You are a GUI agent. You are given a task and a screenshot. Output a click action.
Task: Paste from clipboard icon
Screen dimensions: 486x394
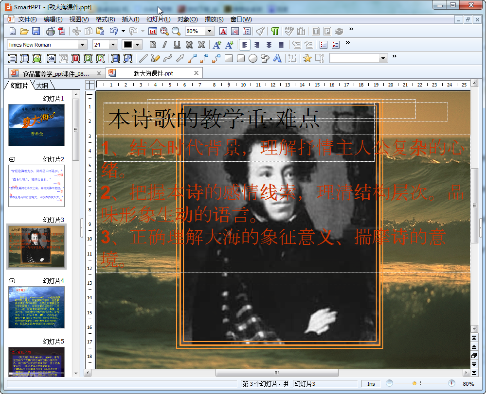[x=100, y=31]
